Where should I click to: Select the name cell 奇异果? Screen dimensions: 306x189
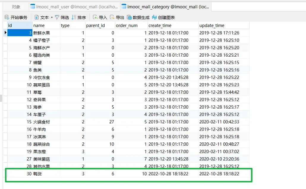pyautogui.click(x=46, y=100)
